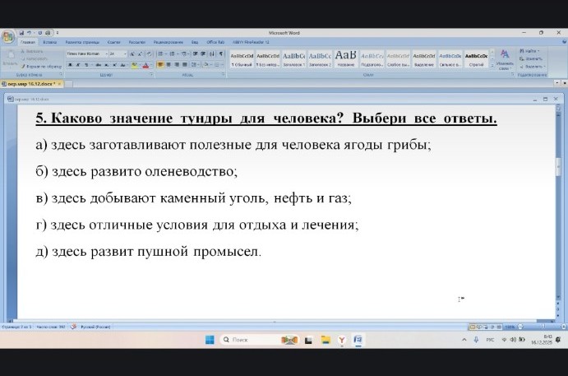
Task: Open the Office button menu
Action: pyautogui.click(x=8, y=37)
